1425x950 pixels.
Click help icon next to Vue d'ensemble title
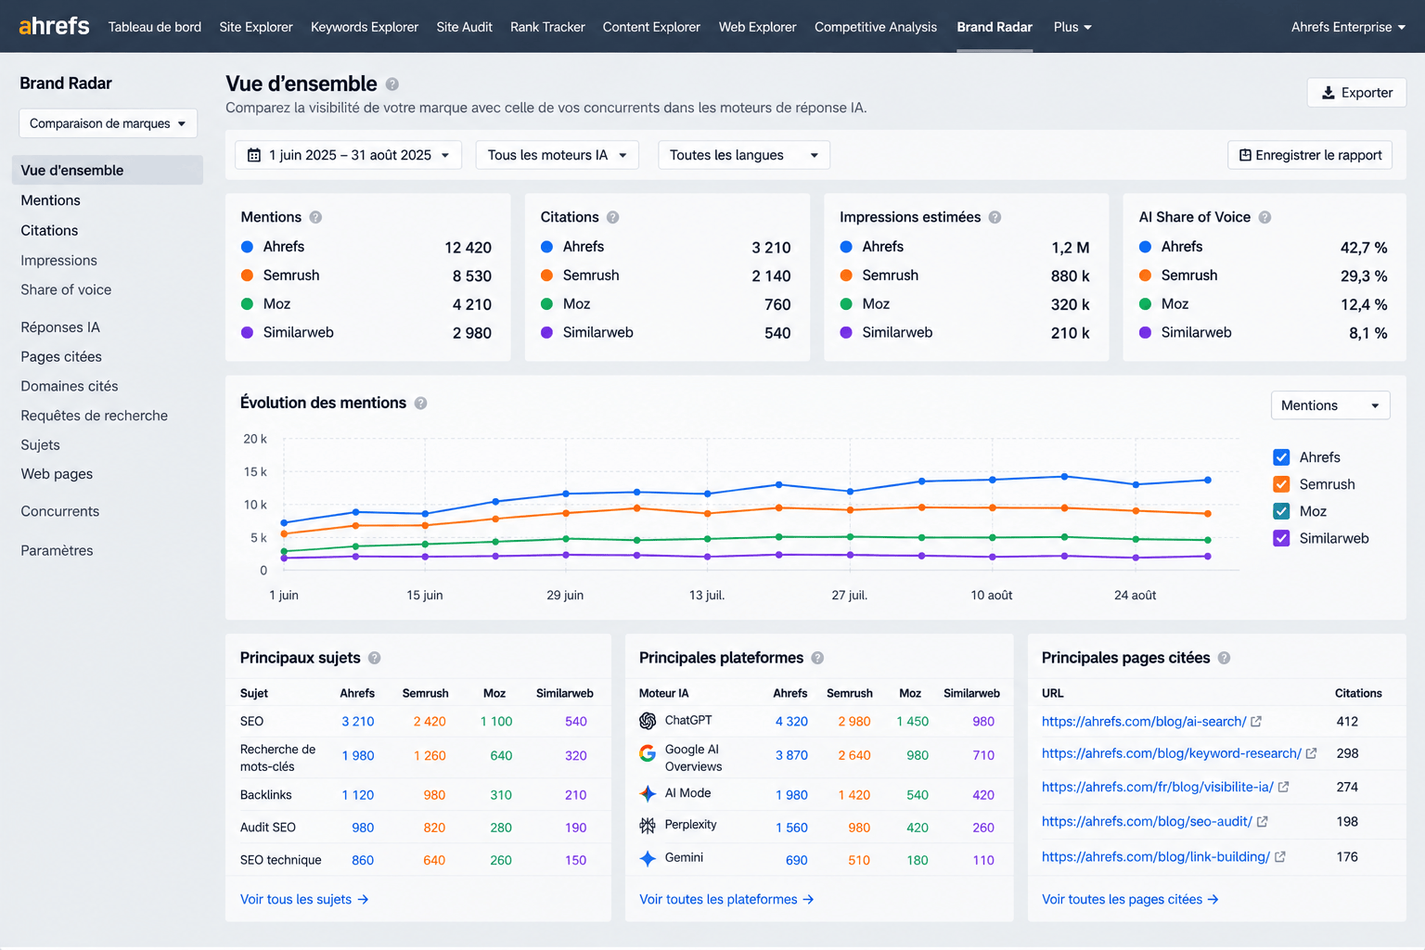tap(392, 84)
